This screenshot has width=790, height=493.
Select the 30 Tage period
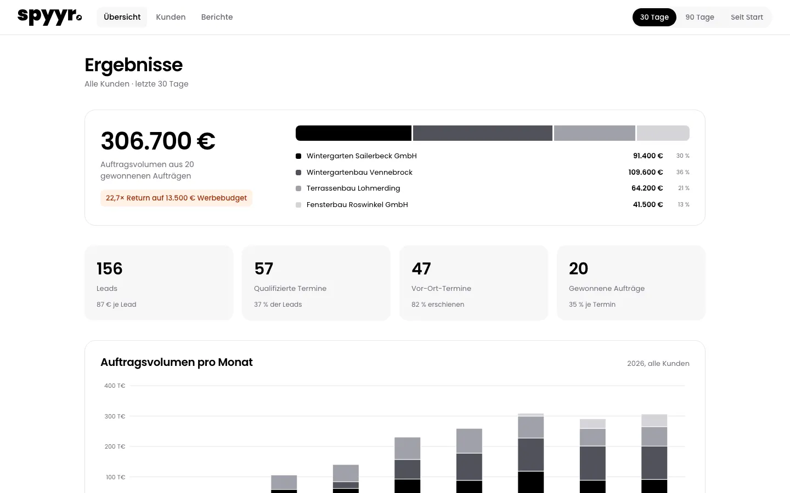654,17
